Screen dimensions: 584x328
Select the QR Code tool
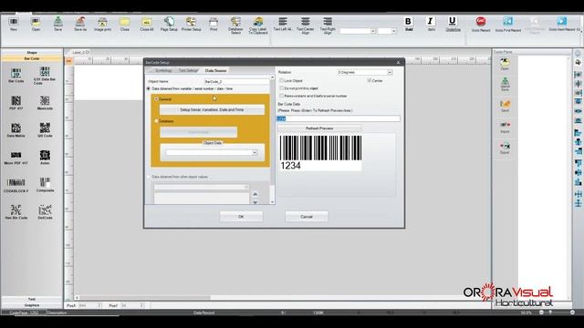tap(45, 130)
